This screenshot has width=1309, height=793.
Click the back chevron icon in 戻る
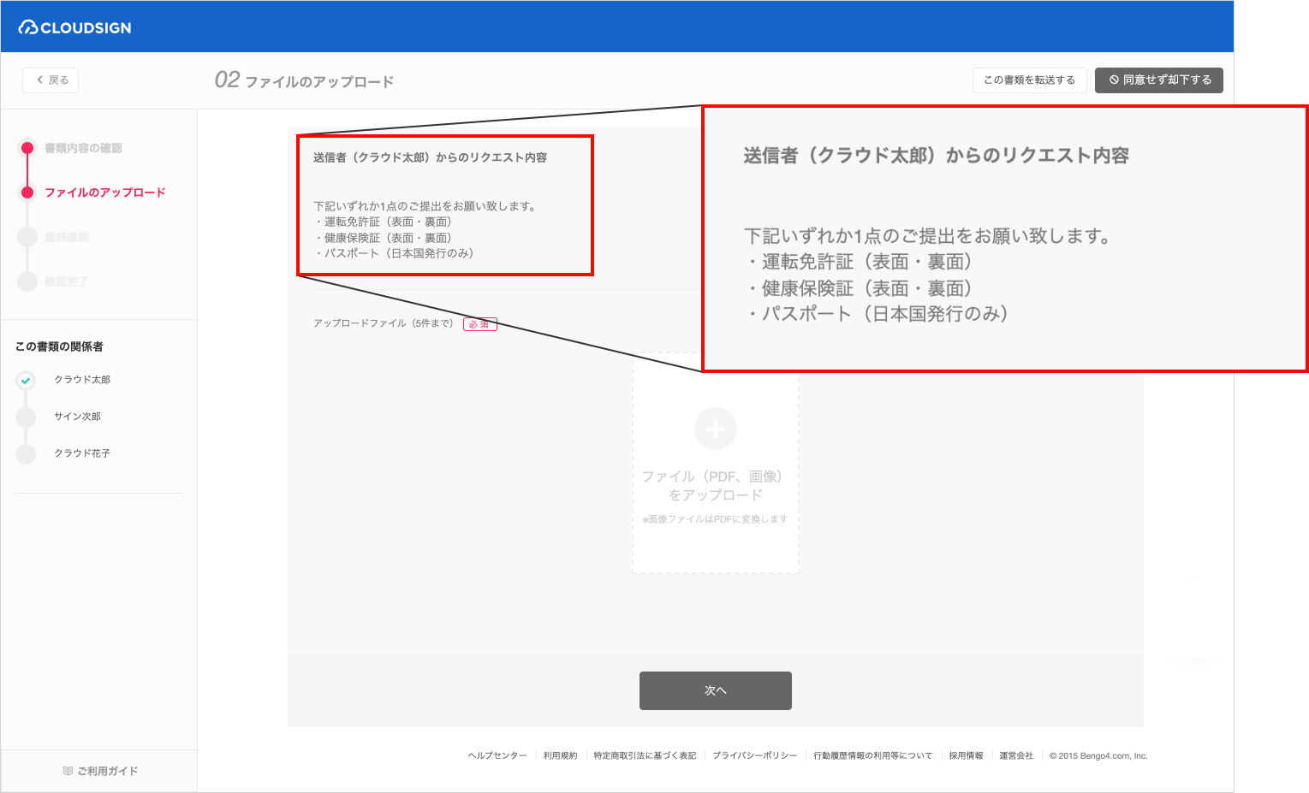pos(39,80)
